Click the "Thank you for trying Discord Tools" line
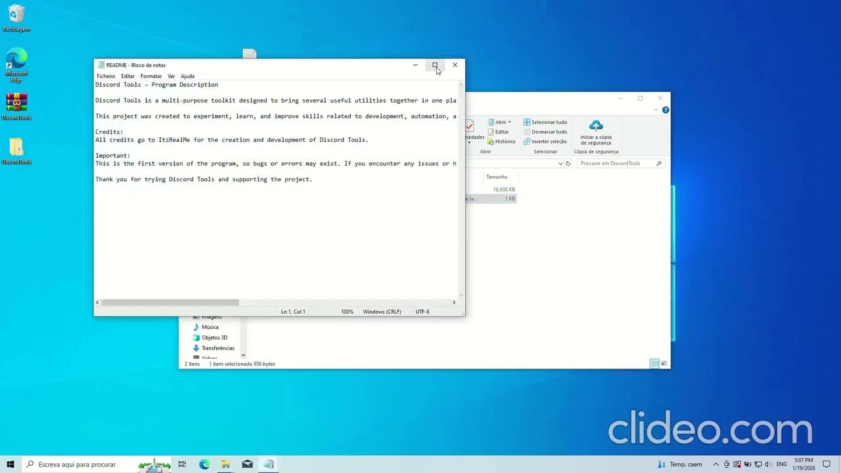 204,179
